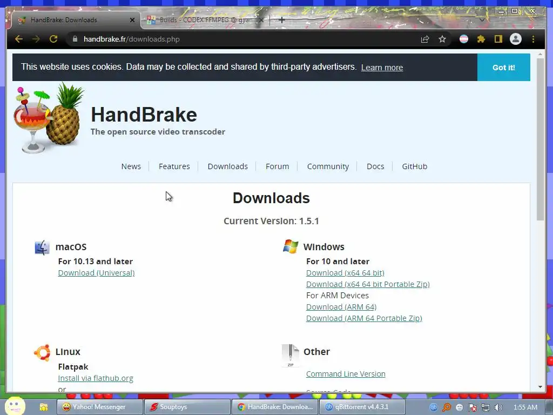The width and height of the screenshot is (553, 415).
Task: Open the taskbar folder quick-launch icon
Action: 43,407
